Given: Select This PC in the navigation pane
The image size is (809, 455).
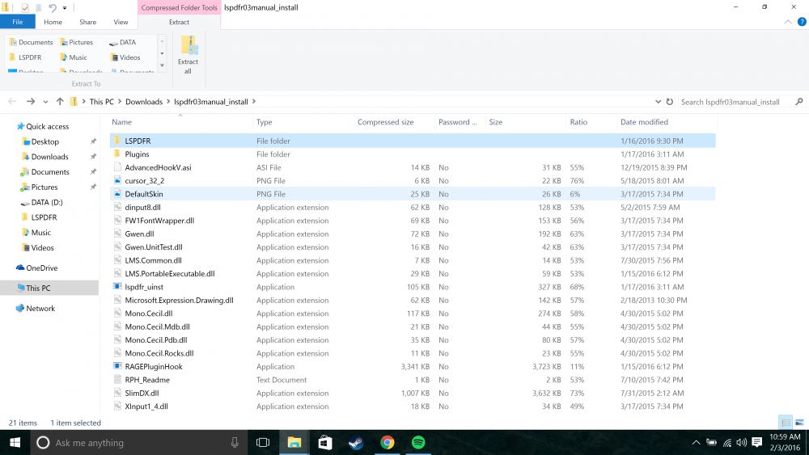Looking at the screenshot, I should tap(49, 288).
